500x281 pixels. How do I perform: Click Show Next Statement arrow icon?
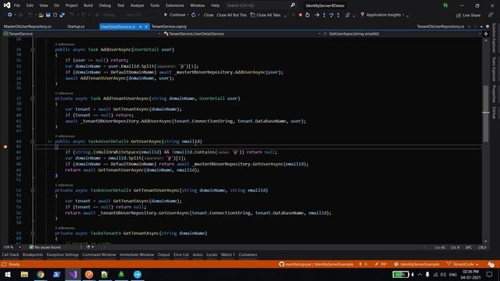coord(317,15)
